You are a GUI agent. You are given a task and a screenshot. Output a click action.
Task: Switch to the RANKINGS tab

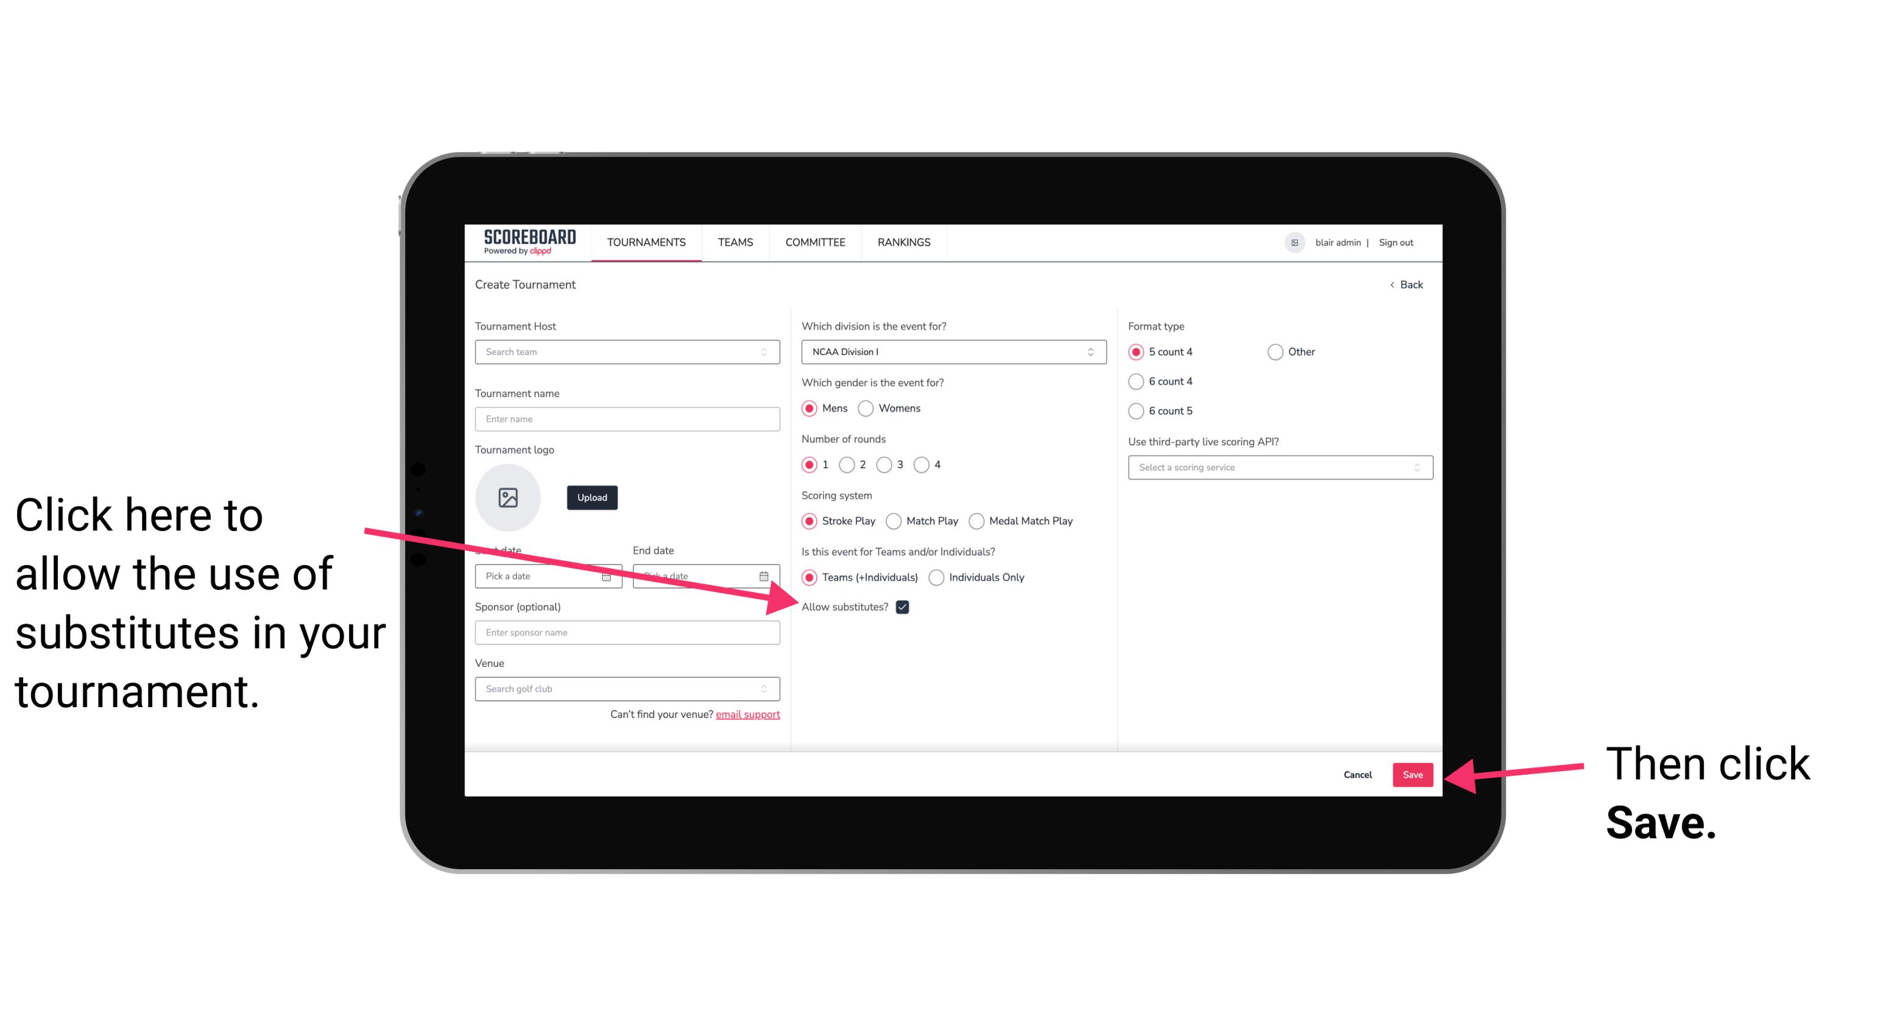[905, 242]
